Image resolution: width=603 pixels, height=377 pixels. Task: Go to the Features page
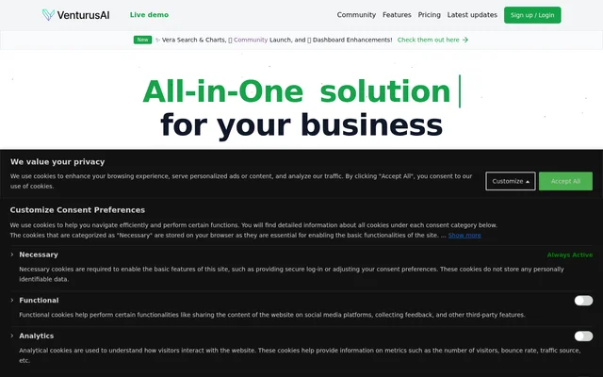[397, 15]
